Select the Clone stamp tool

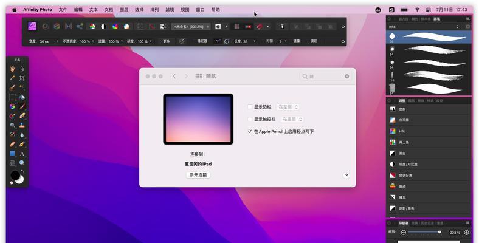(x=22, y=125)
